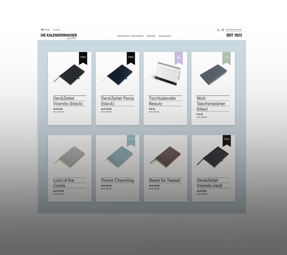Open the Businesskunde AT selector

pyautogui.click(x=234, y=30)
